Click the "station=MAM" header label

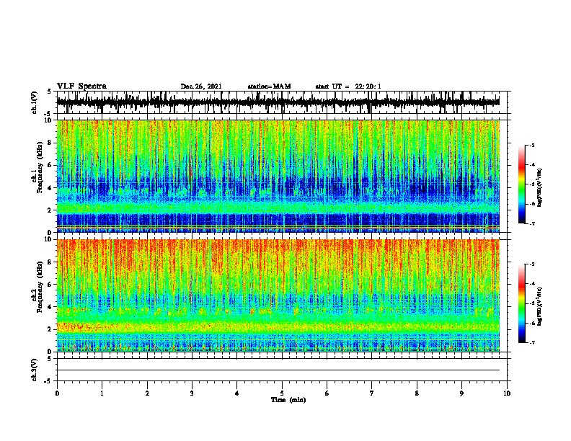click(269, 86)
